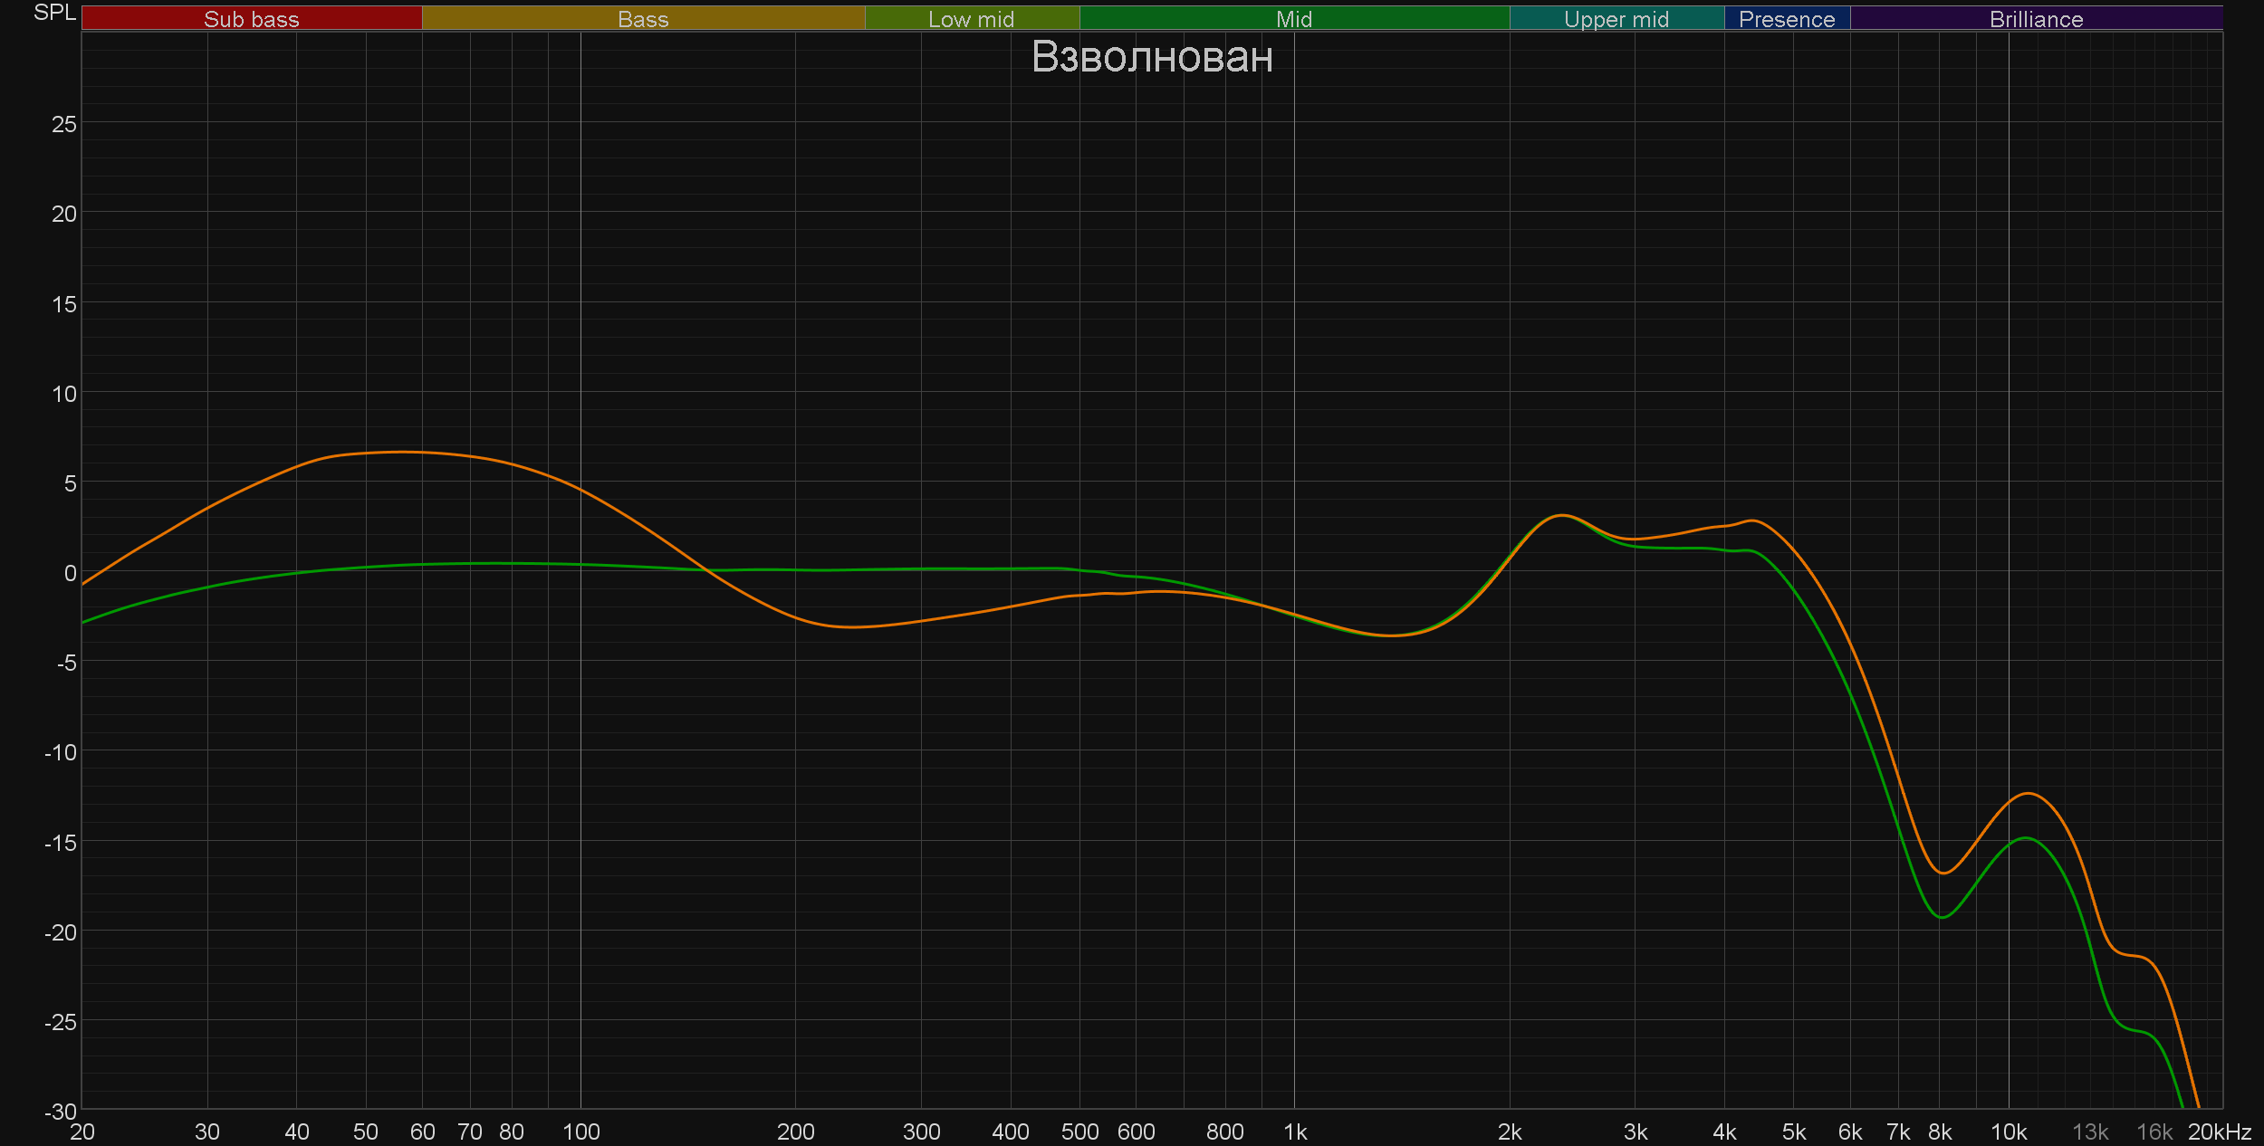
Task: Click the Sub bass frequency band
Action: [x=251, y=19]
